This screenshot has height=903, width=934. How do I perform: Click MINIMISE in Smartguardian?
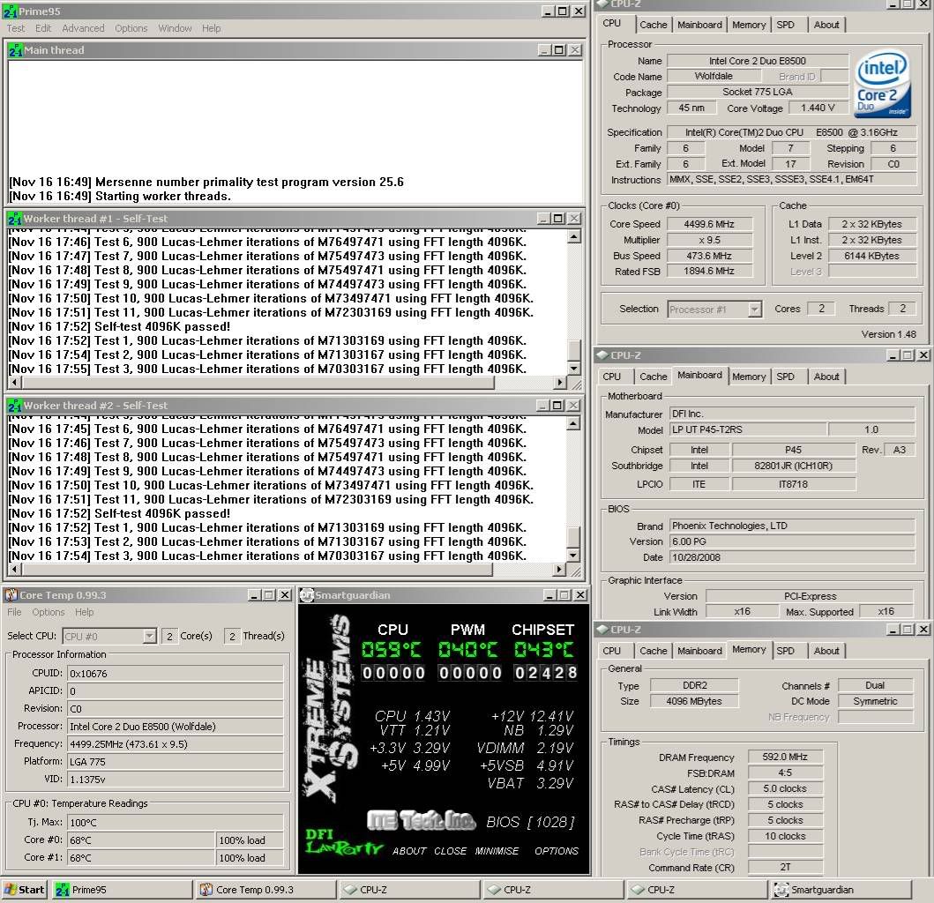497,851
